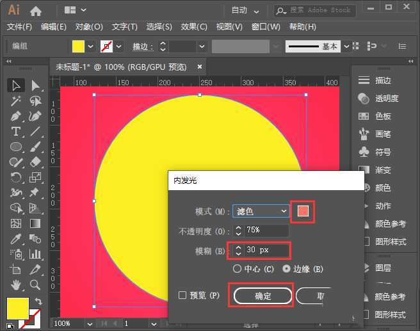Expand the fill color dropdown arrow
This screenshot has height=331, width=420.
(90, 47)
